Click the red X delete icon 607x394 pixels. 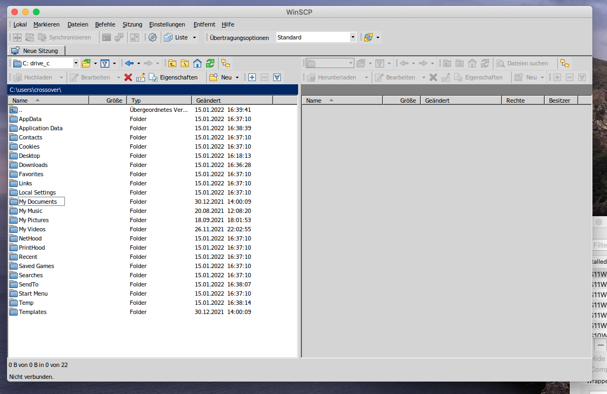(x=128, y=77)
